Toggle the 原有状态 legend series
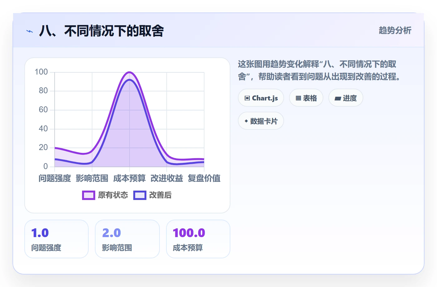This screenshot has width=437, height=287. 105,195
